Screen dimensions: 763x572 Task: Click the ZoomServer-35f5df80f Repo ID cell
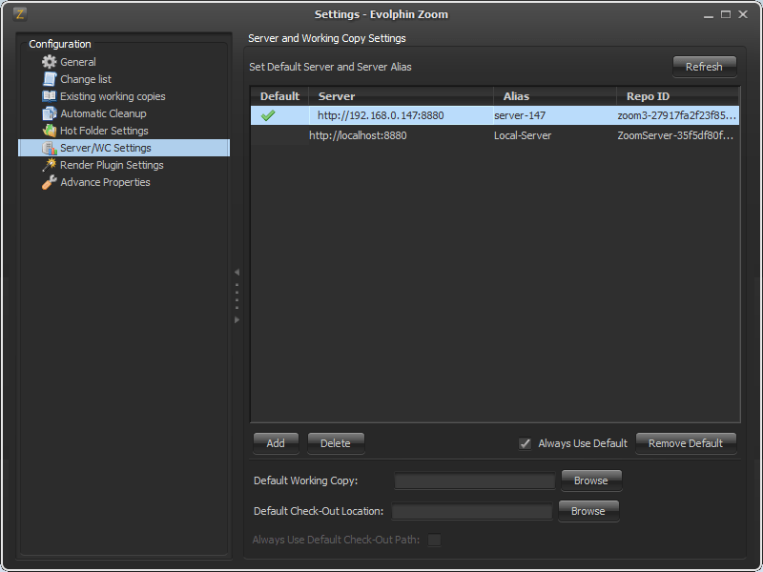678,135
